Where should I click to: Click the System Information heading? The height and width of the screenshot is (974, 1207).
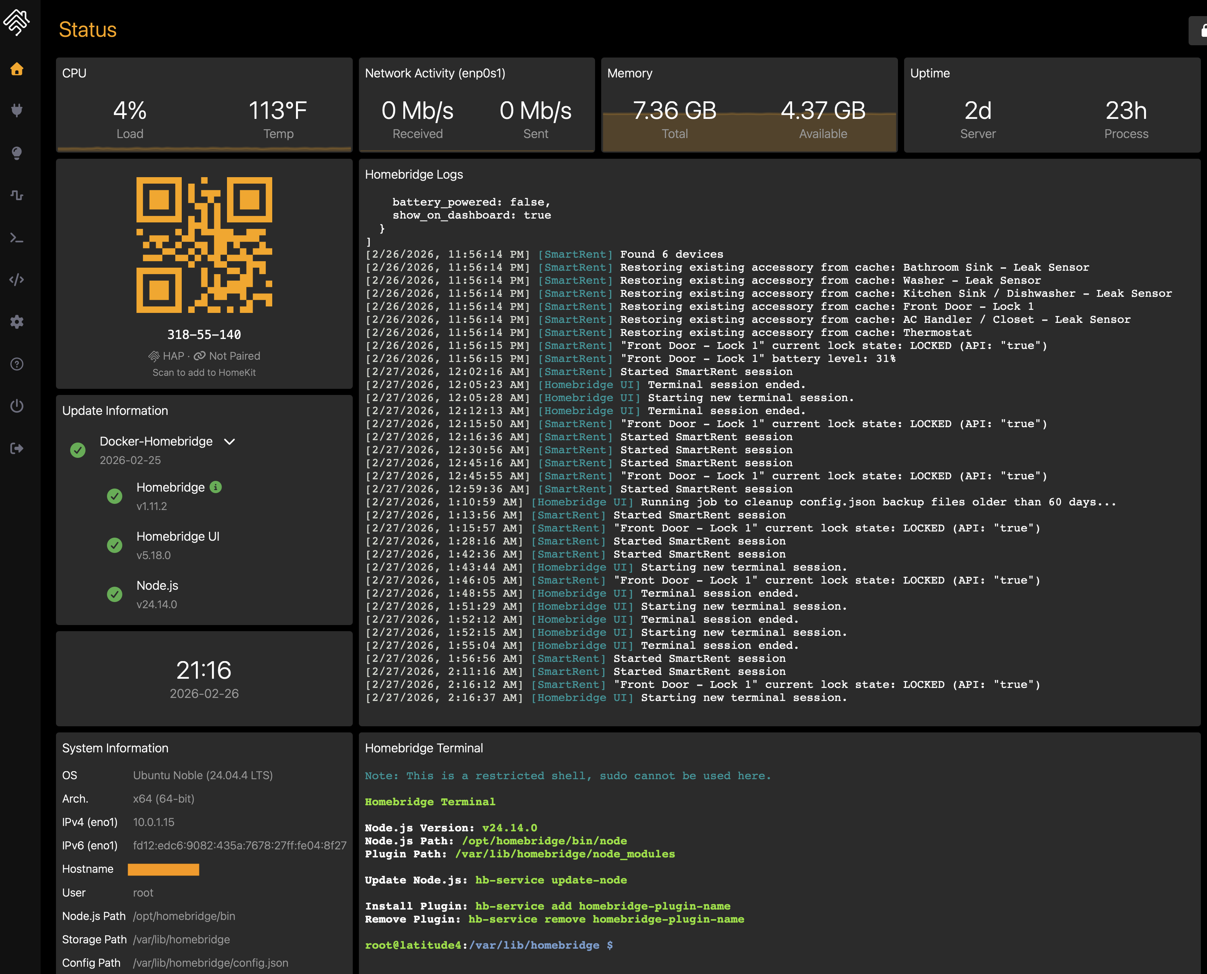pos(115,748)
